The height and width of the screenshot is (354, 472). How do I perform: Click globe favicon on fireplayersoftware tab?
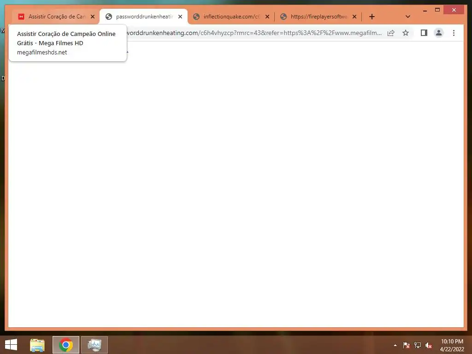283,17
